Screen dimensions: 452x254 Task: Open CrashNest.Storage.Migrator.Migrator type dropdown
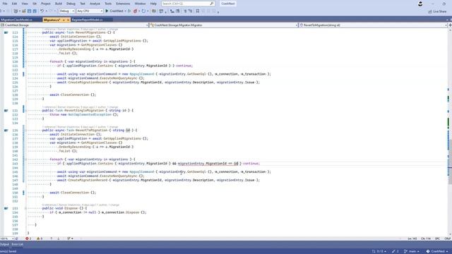[x=224, y=25]
